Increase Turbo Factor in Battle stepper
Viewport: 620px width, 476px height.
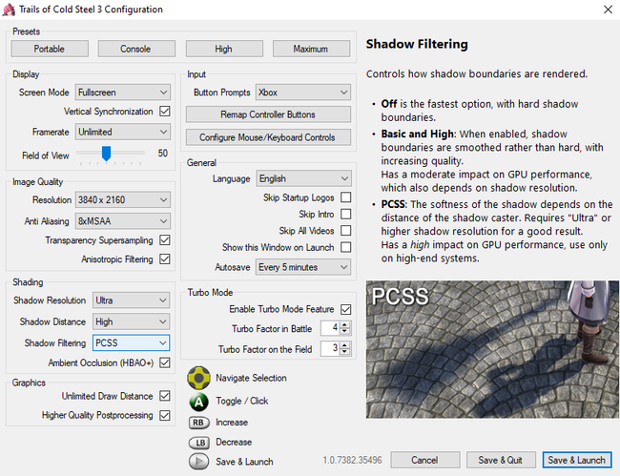click(x=345, y=324)
